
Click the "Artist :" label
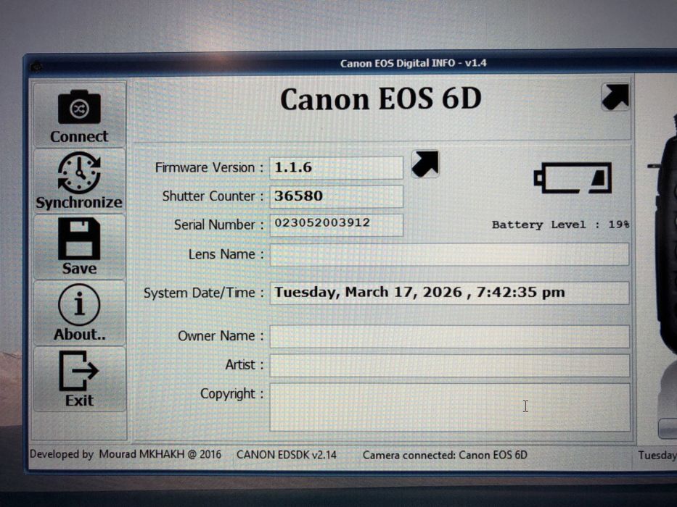(244, 365)
